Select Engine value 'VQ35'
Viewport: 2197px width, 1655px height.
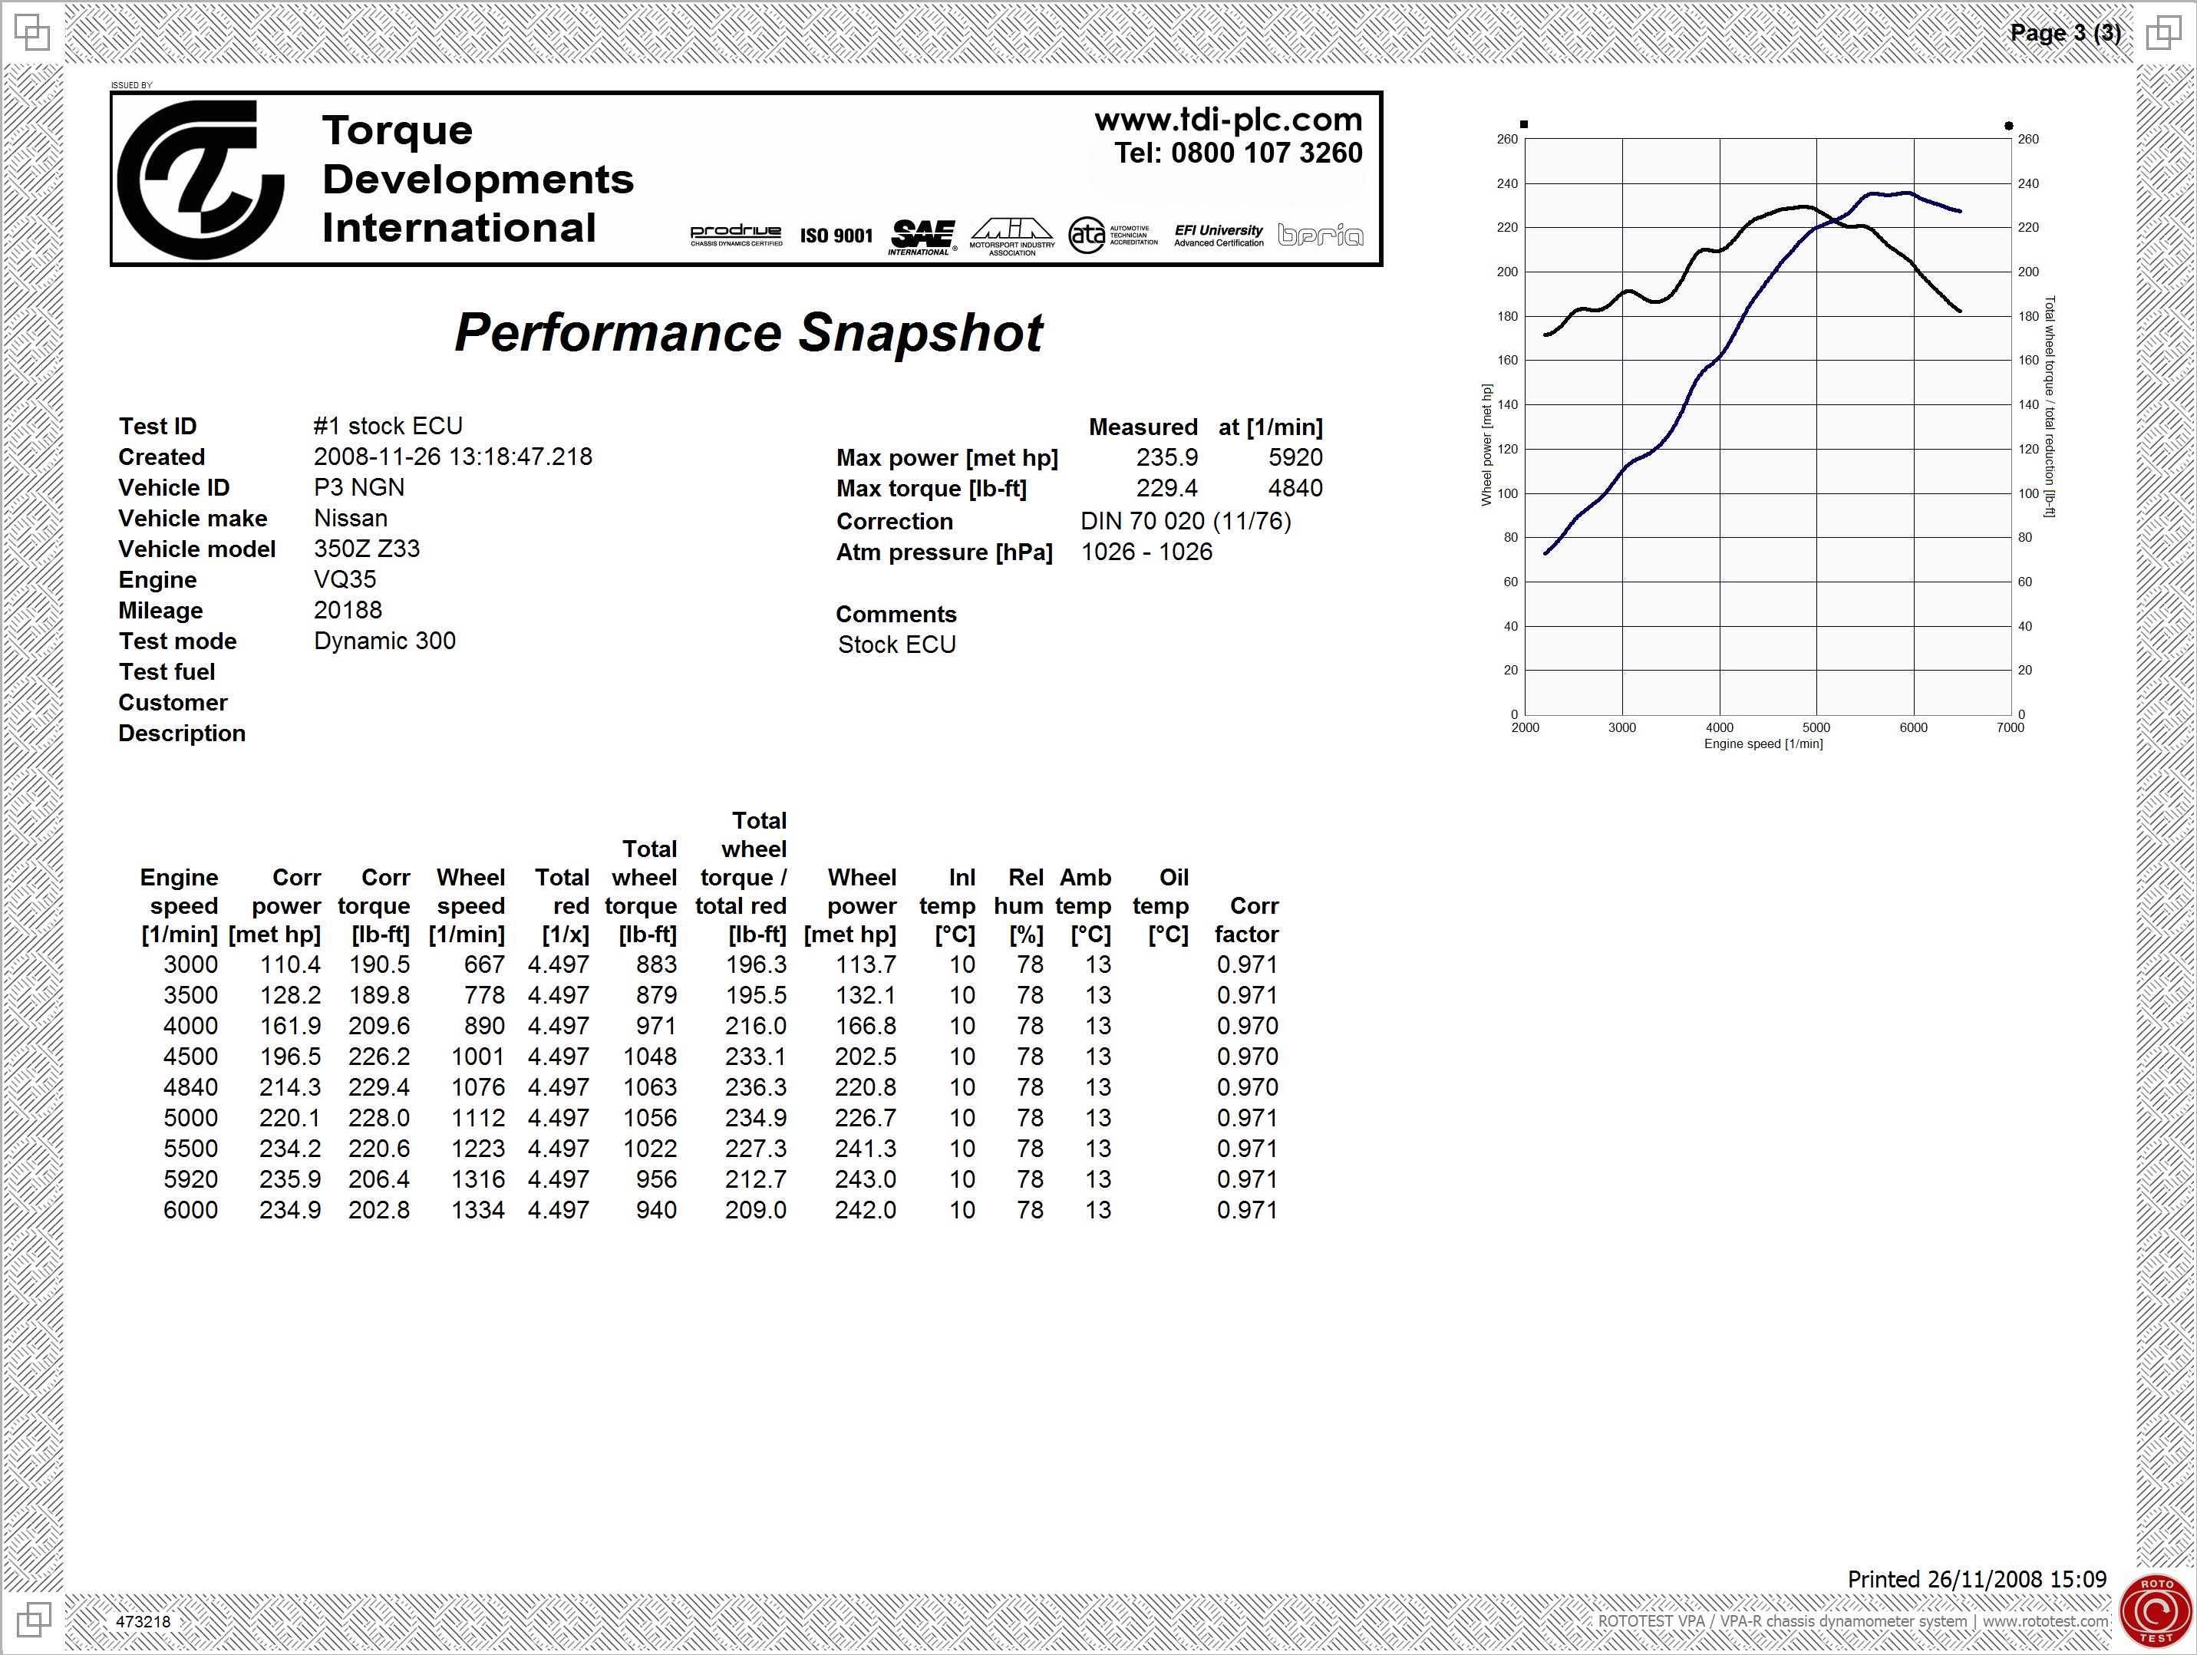(x=345, y=580)
